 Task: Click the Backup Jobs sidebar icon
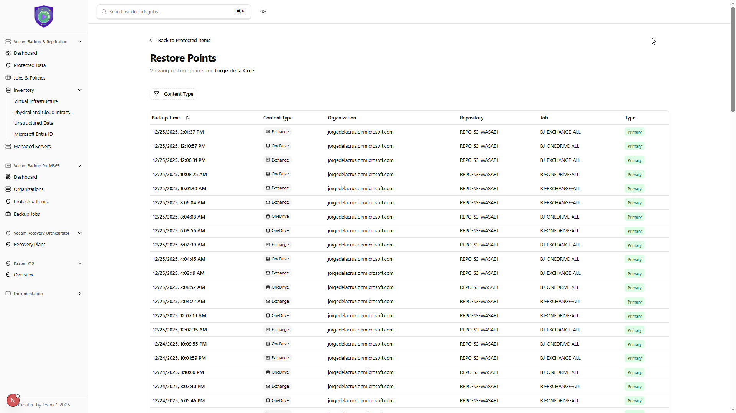pos(8,214)
